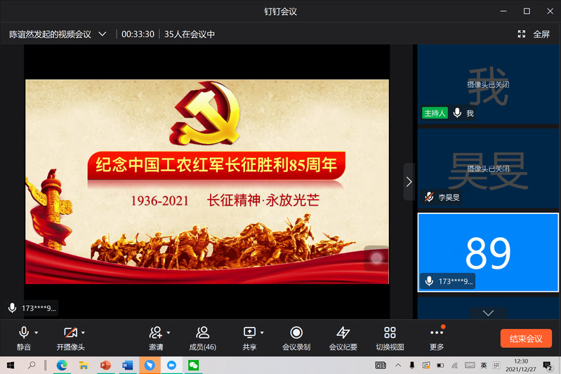
Task: Click the 35人在会议中 participant count
Action: [x=190, y=34]
